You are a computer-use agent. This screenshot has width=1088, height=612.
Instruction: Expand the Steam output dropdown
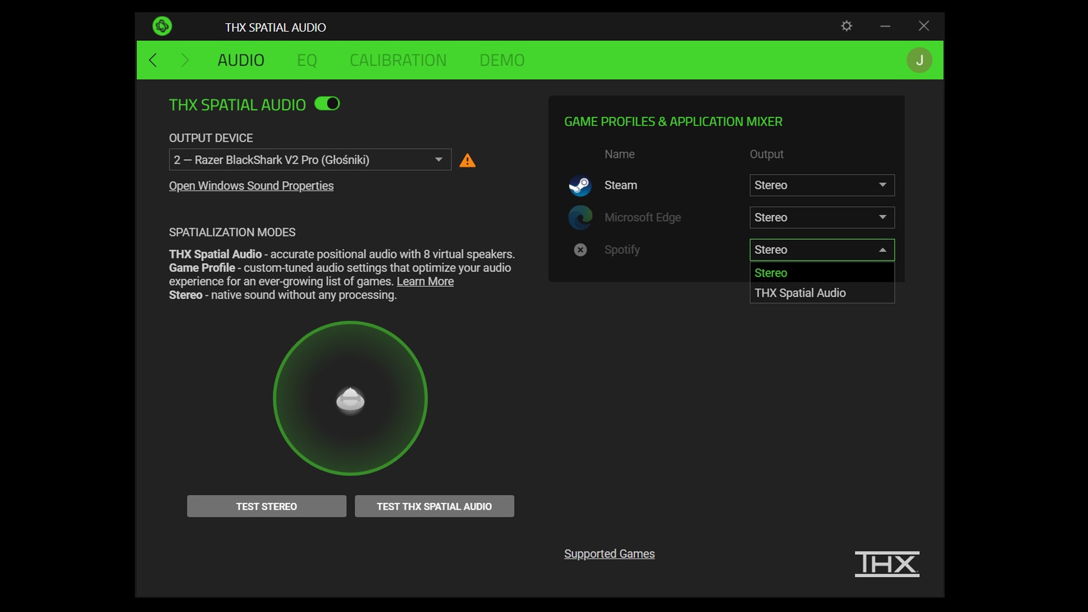tap(822, 185)
